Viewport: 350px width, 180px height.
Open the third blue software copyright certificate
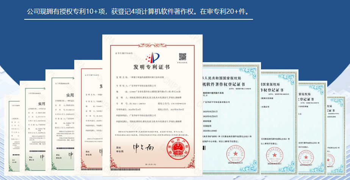click(313, 128)
